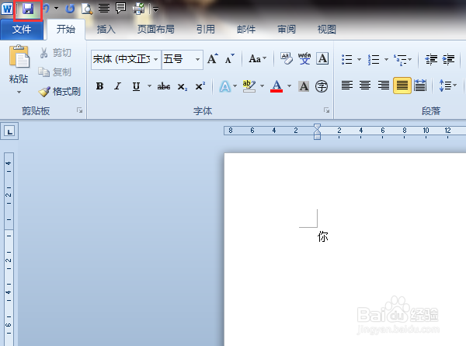Click the Enclose Characters 字 icon

pos(322,86)
